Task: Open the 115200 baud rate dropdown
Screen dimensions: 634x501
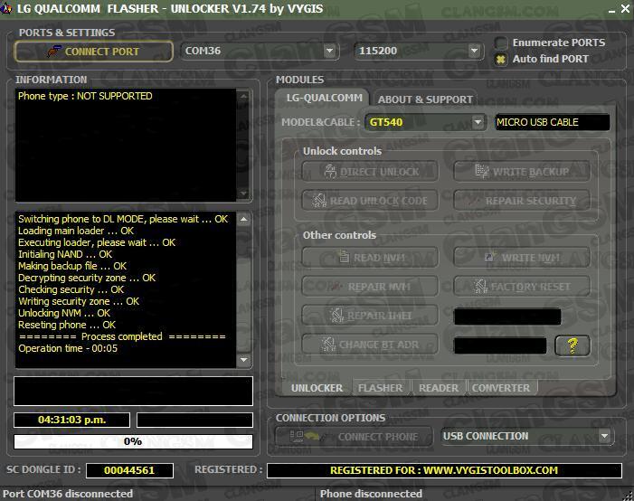Action: pos(474,51)
